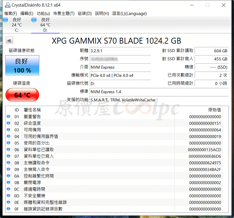The height and width of the screenshot is (218, 234).
Task: Click raw value 00000000000064
Action: pos(205,130)
